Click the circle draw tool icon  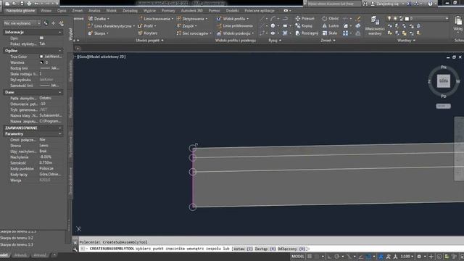click(273, 26)
